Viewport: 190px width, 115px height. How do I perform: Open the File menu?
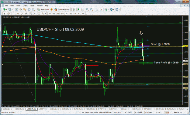click(6, 5)
